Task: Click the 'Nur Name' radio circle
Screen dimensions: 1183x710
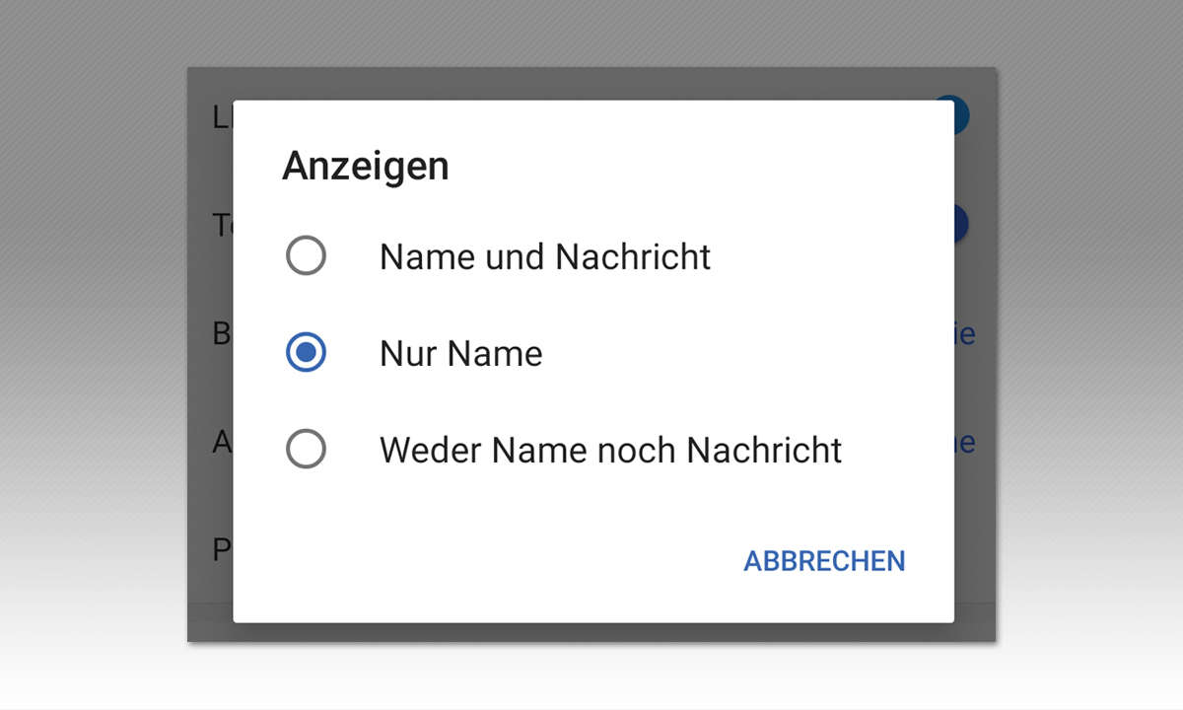Action: (306, 353)
